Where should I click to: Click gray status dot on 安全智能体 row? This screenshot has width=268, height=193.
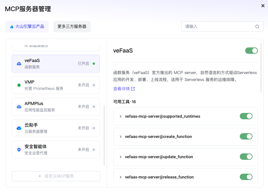point(94,150)
